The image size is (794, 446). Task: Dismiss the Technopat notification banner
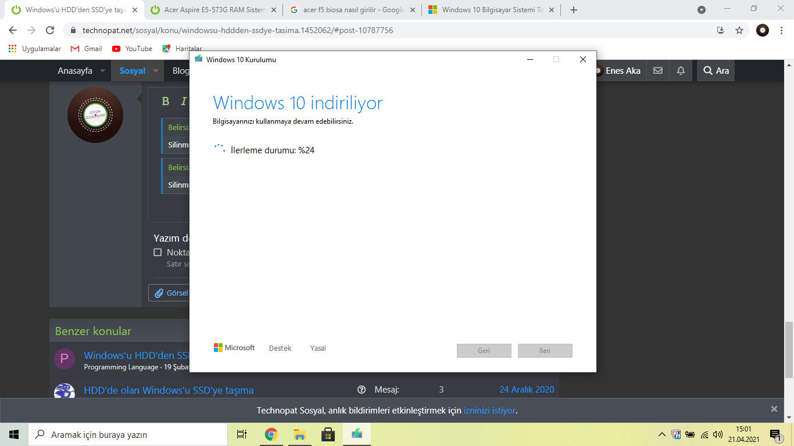click(x=774, y=409)
